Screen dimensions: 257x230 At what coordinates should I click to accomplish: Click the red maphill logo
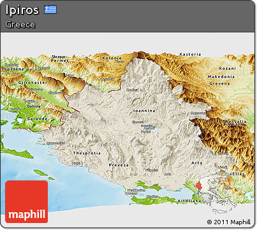pos(27,201)
